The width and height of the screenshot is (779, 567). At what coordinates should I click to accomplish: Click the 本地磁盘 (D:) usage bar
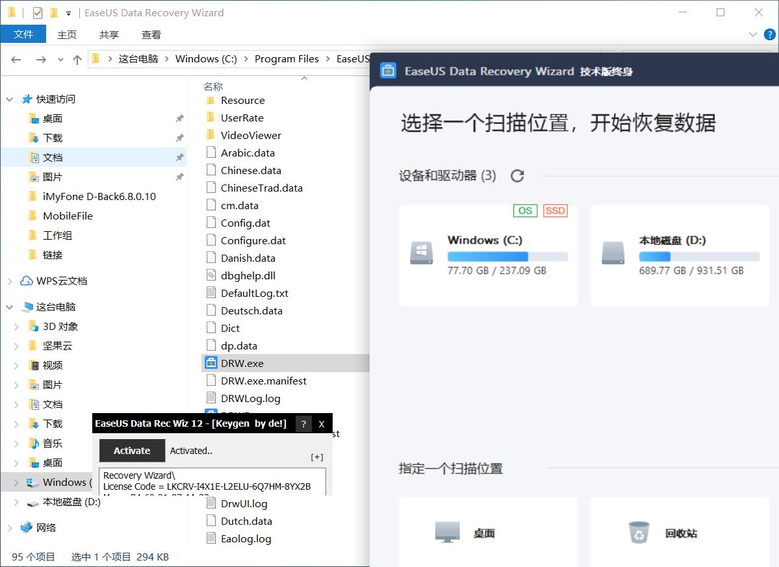[699, 257]
